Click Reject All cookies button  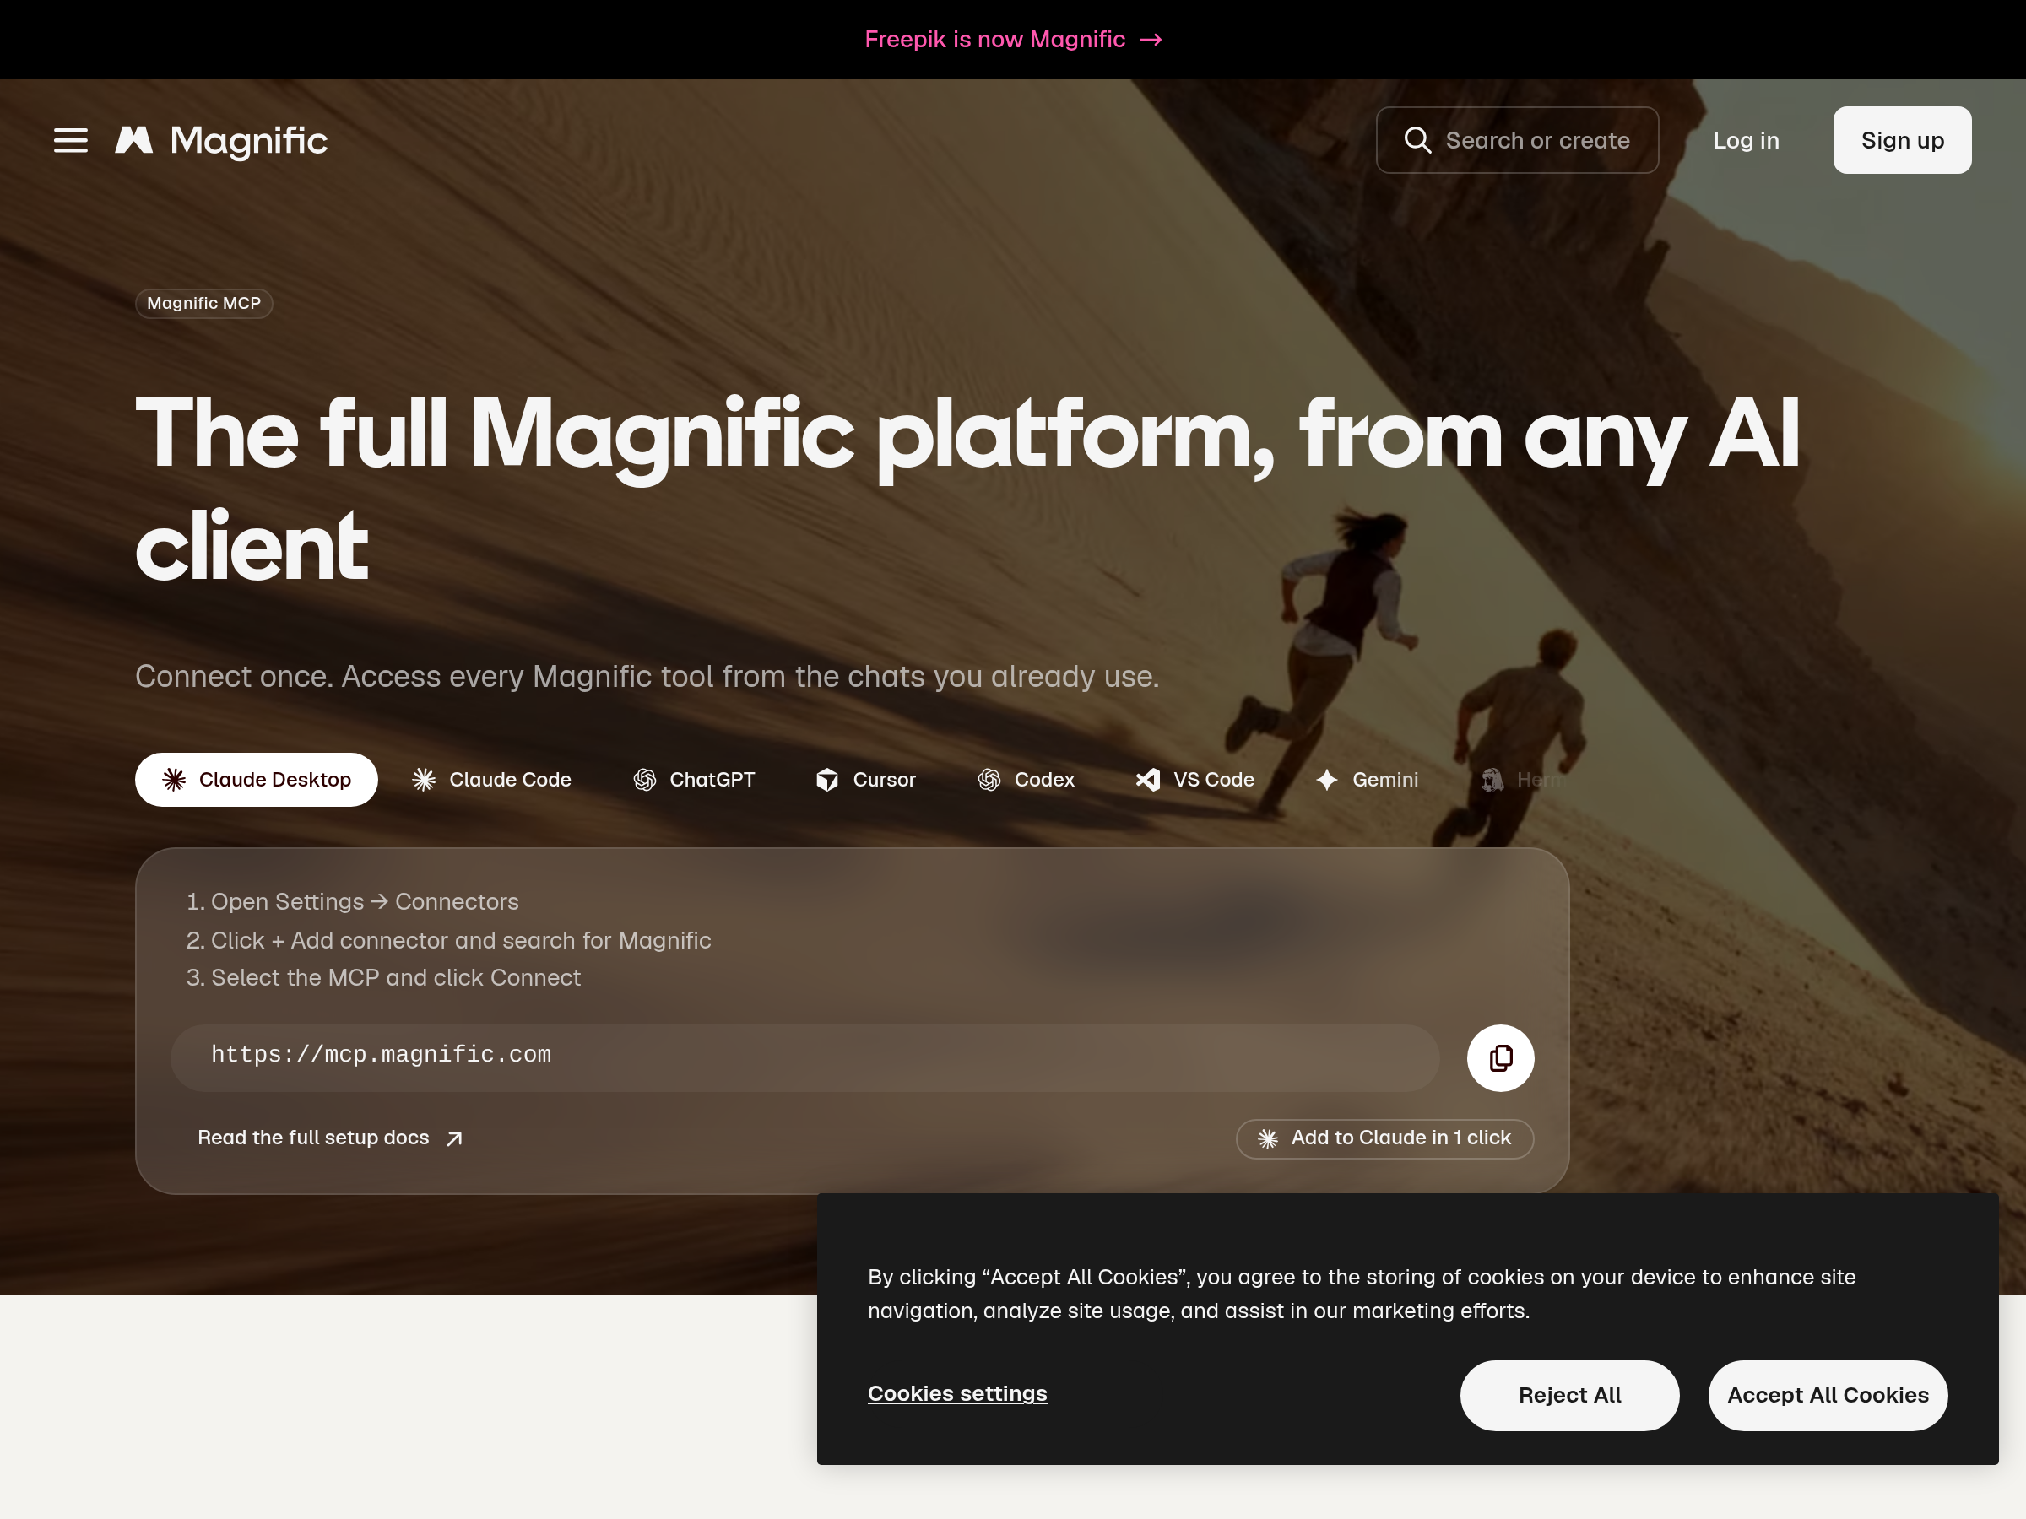coord(1570,1394)
